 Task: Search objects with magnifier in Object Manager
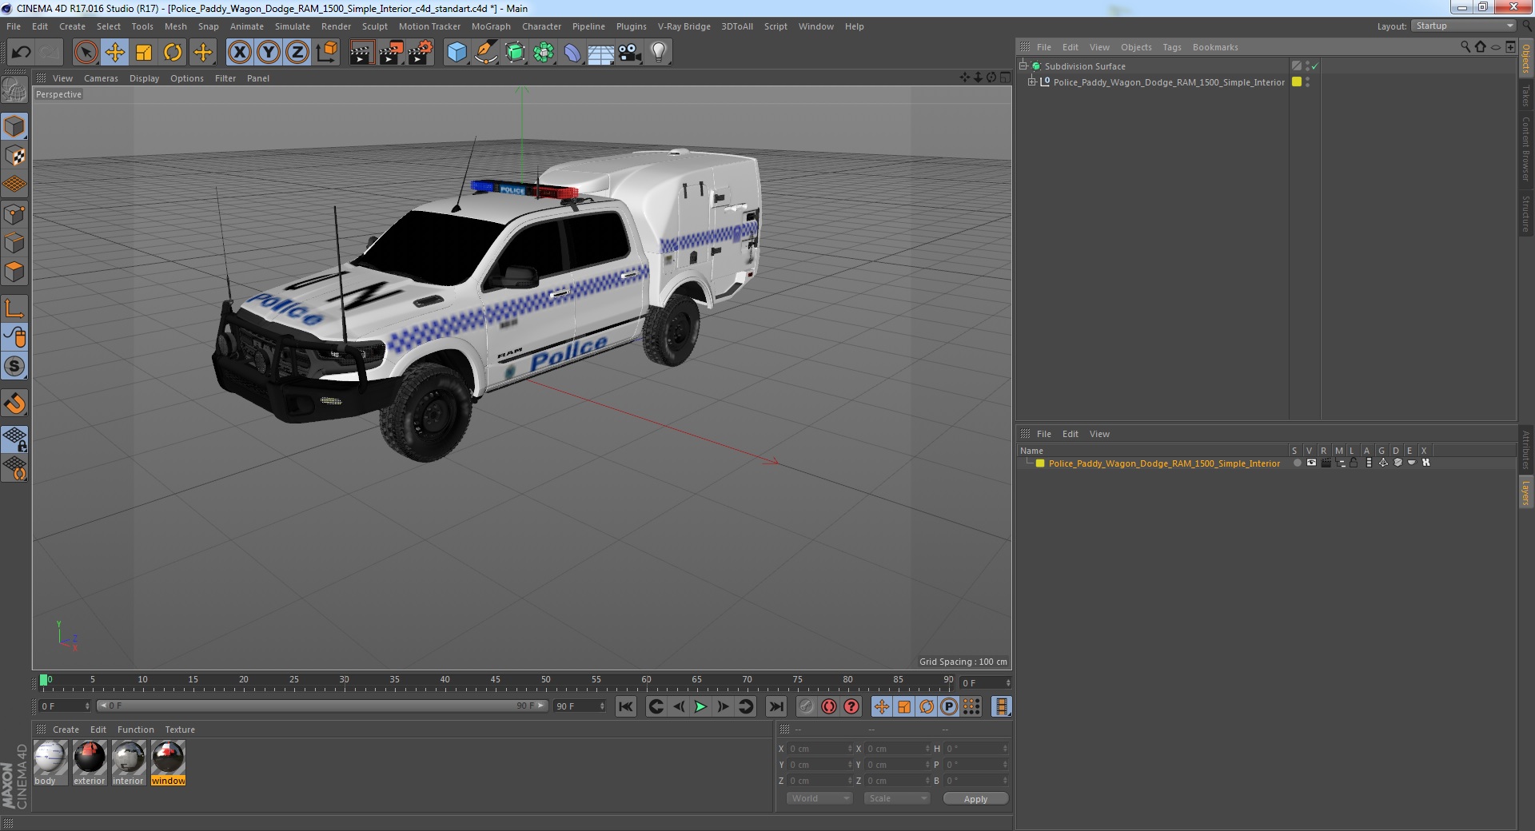tap(1465, 47)
